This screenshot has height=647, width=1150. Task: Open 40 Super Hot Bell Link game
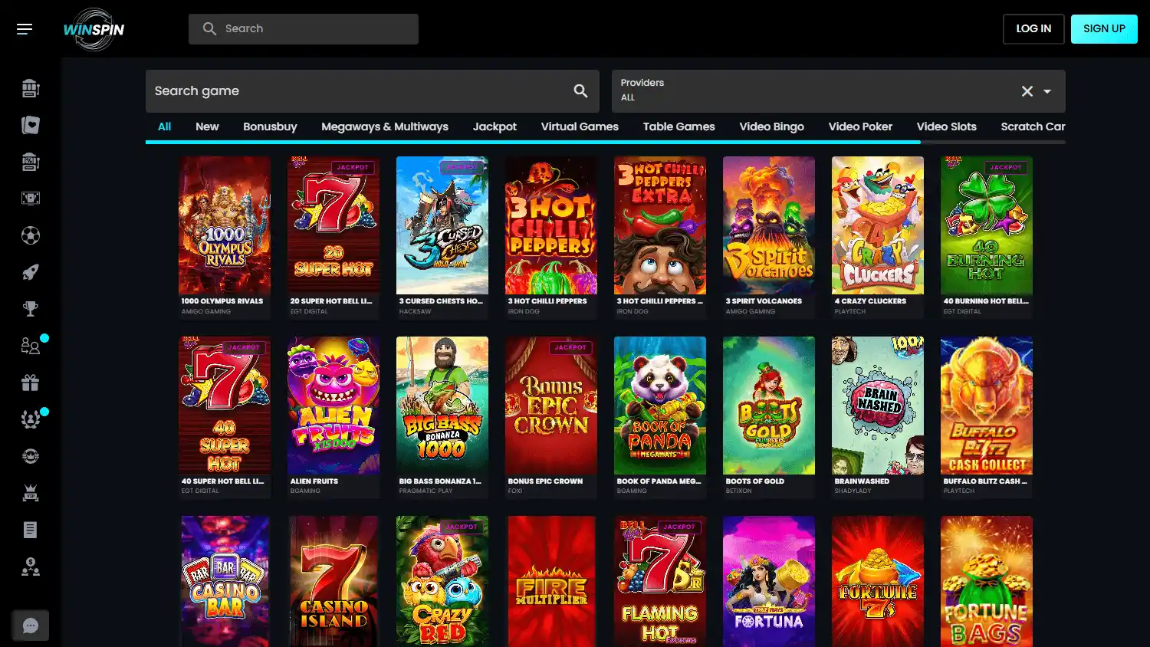point(225,406)
